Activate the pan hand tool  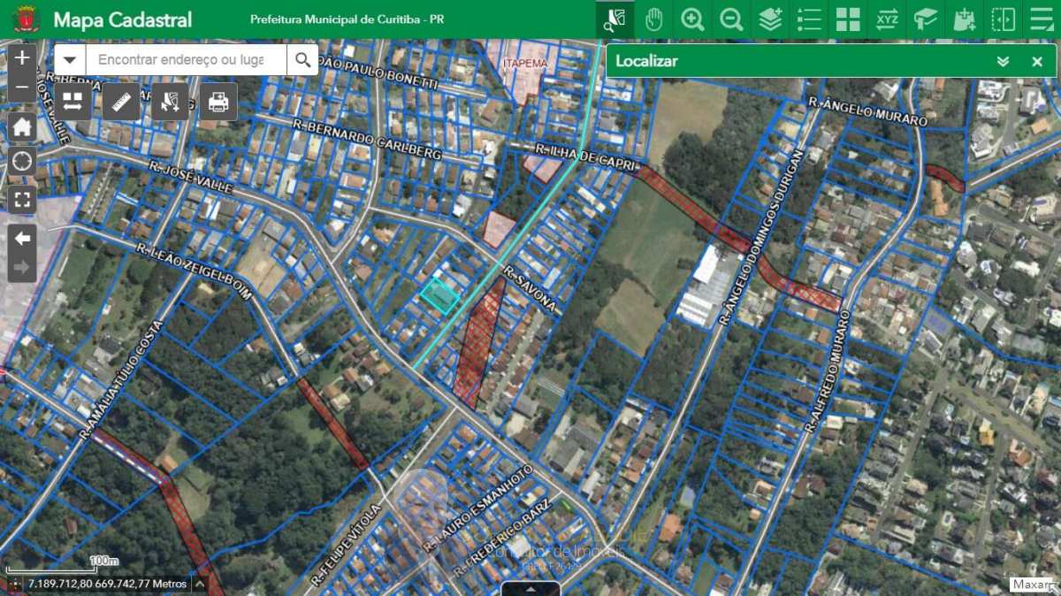[653, 19]
